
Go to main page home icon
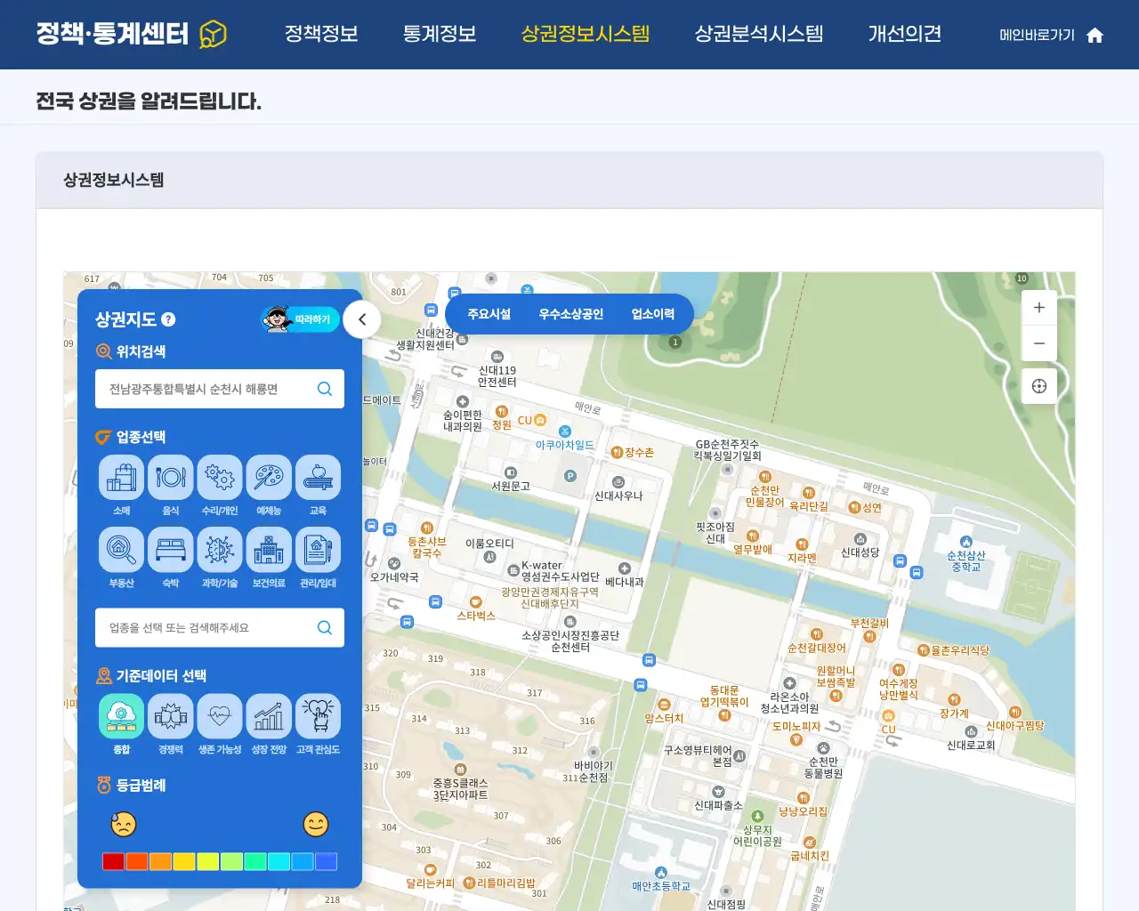[1095, 35]
